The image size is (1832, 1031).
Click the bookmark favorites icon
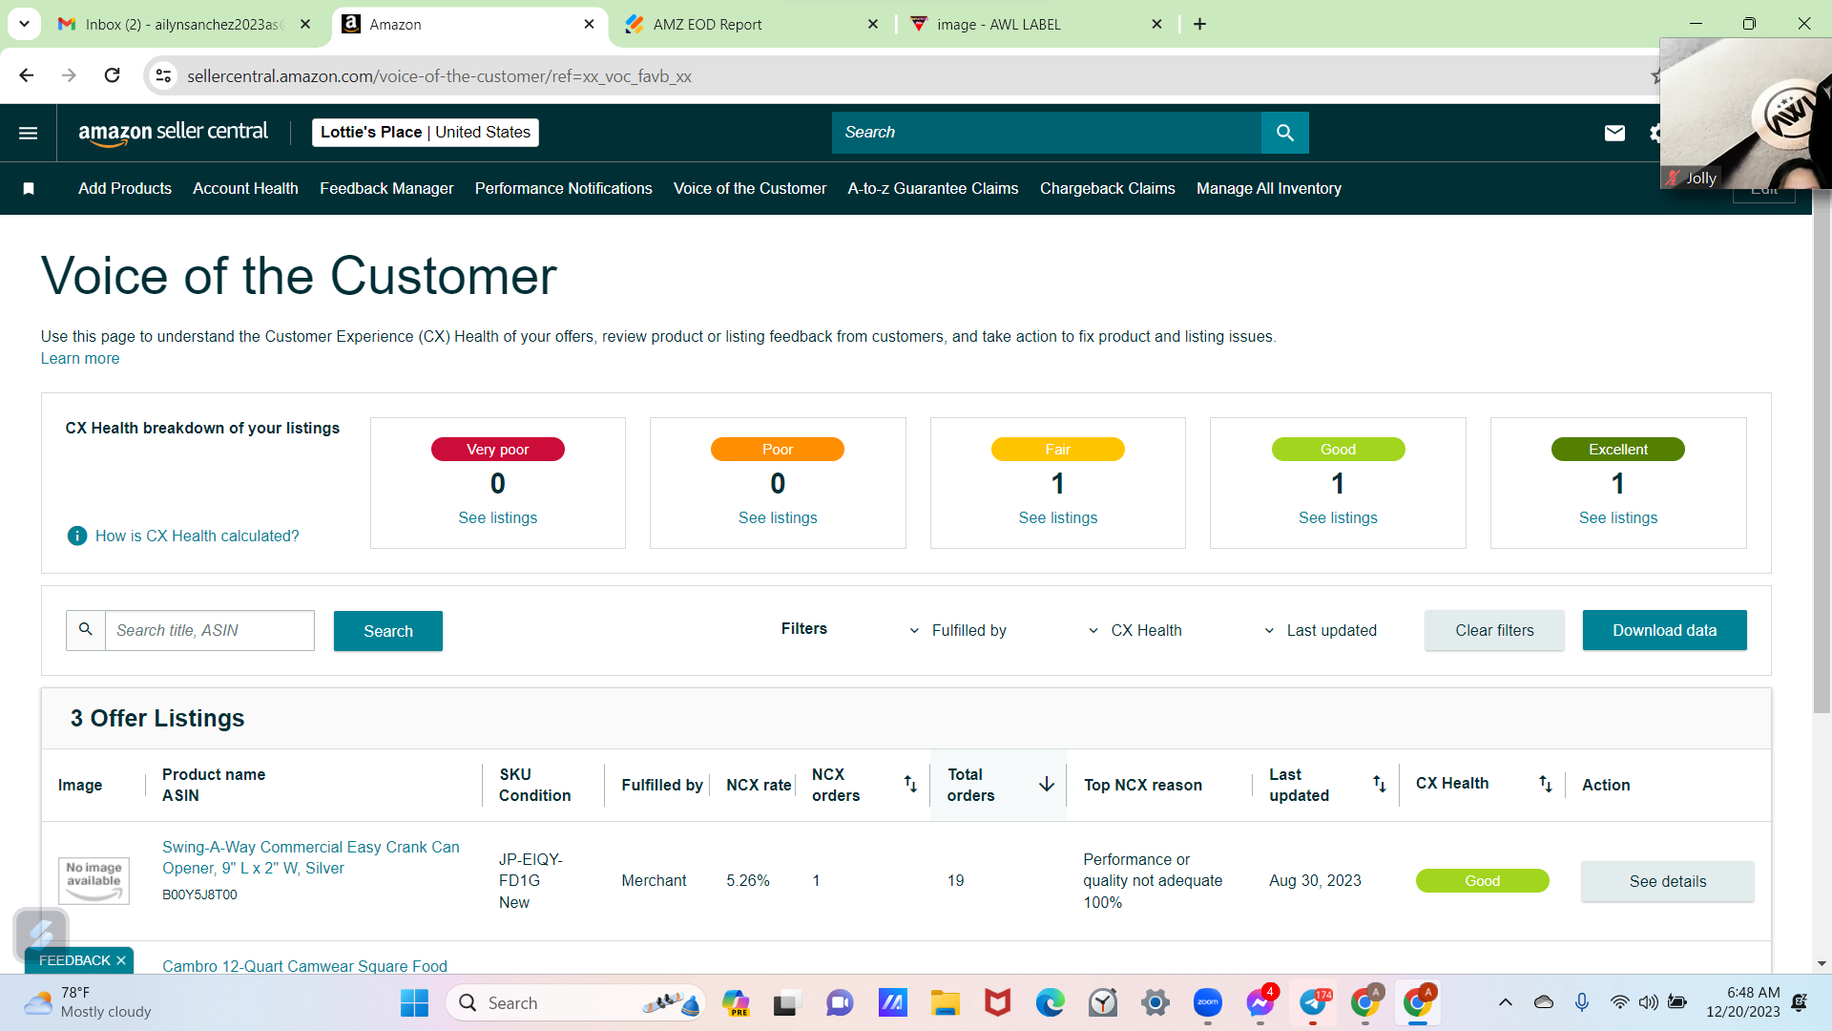pyautogui.click(x=29, y=189)
